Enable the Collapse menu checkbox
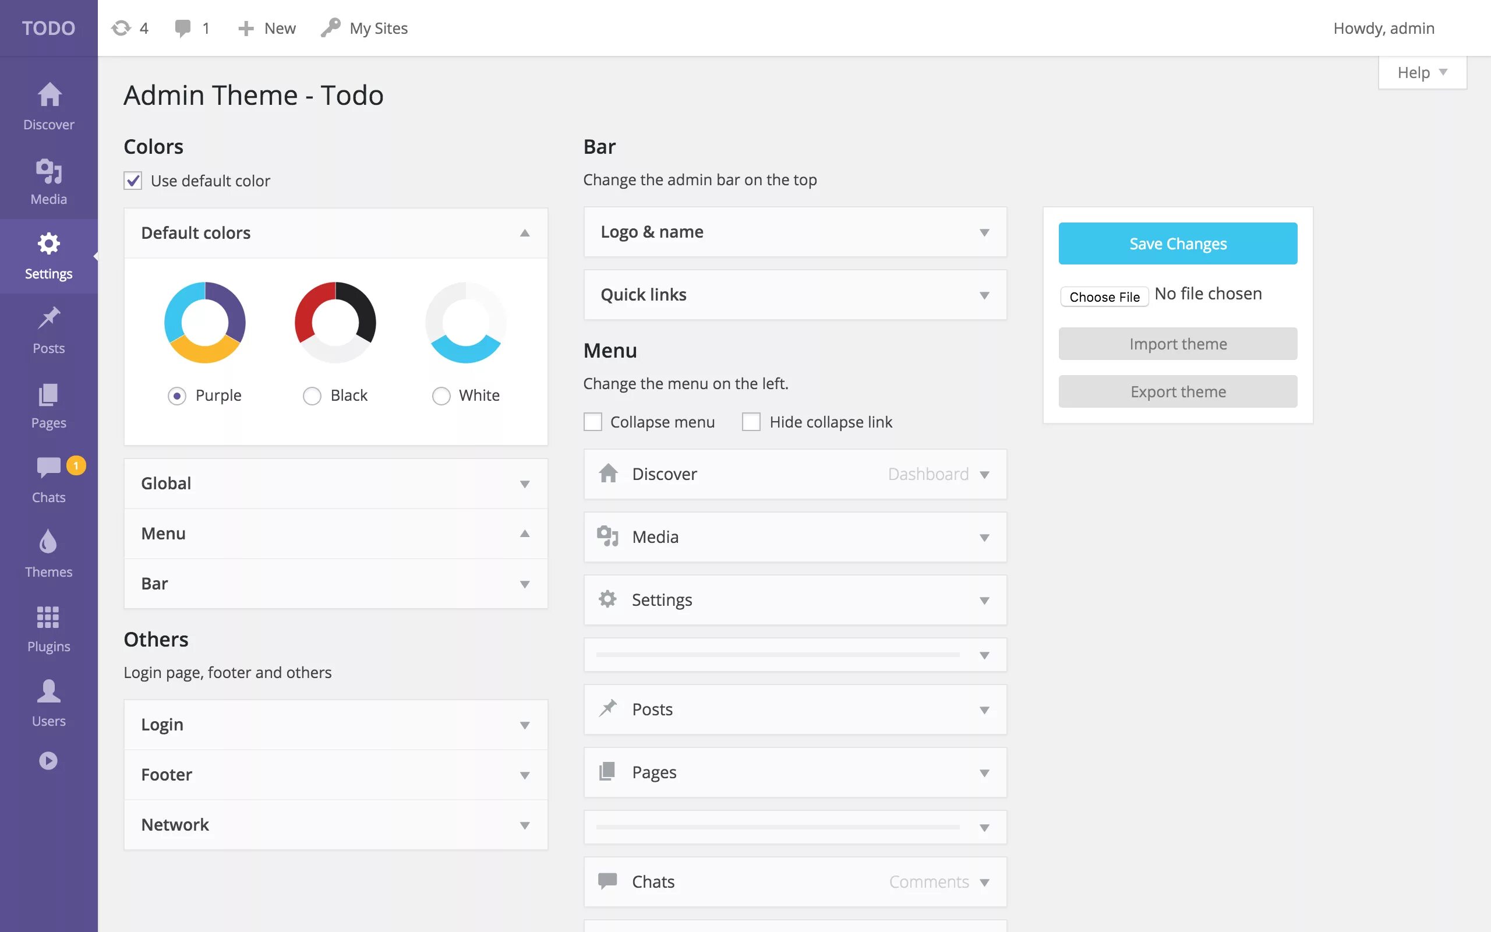 pos(593,422)
